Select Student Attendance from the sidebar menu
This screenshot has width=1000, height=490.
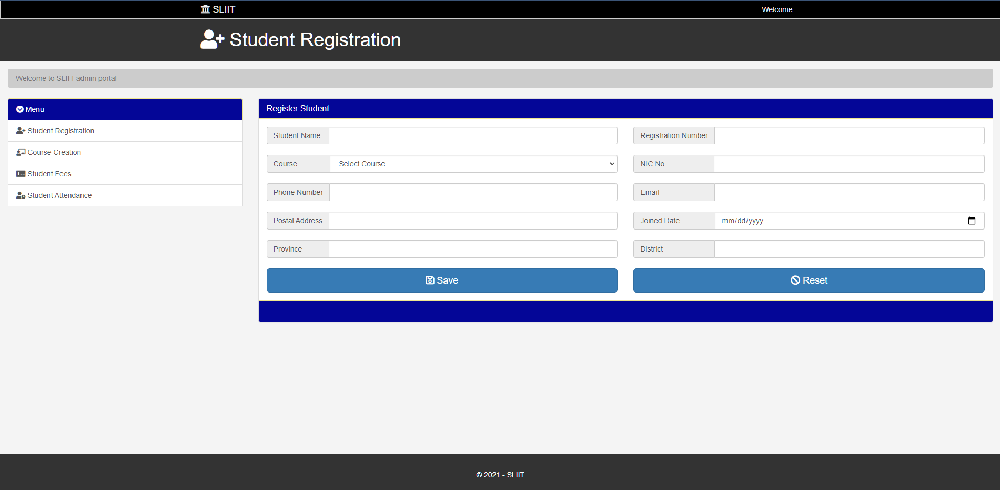[x=59, y=195]
